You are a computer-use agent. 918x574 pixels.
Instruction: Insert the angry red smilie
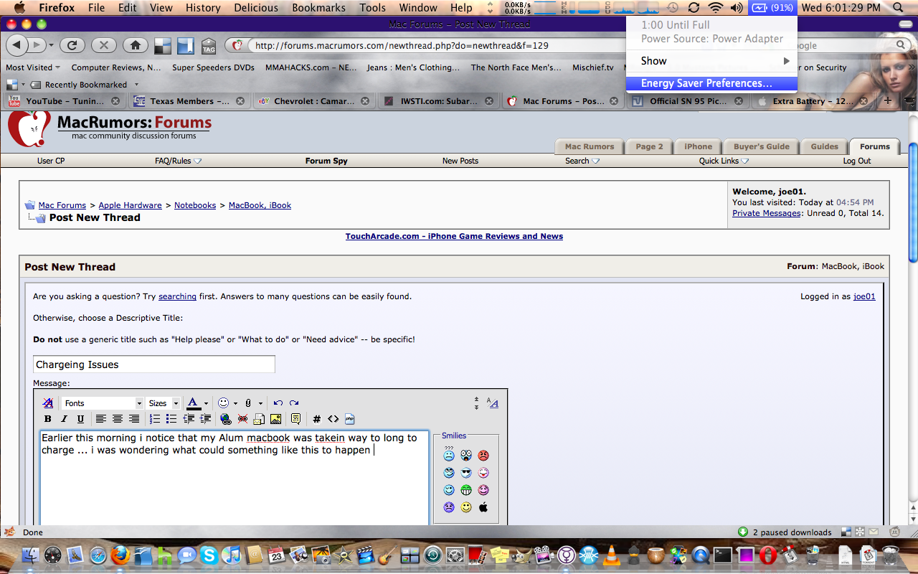point(483,456)
